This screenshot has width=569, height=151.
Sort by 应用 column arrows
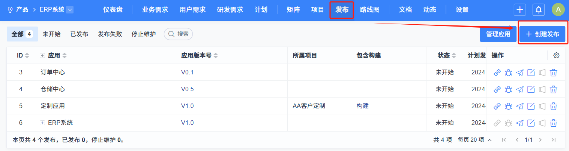[65, 56]
